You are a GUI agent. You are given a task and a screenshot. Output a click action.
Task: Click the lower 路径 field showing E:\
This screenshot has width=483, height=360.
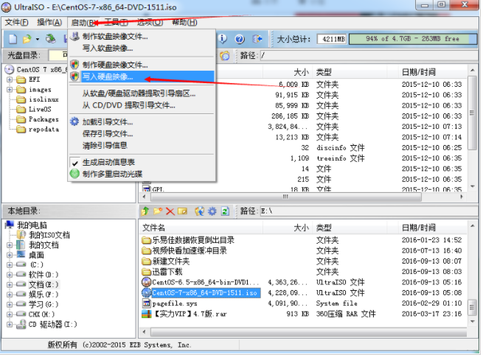point(368,211)
